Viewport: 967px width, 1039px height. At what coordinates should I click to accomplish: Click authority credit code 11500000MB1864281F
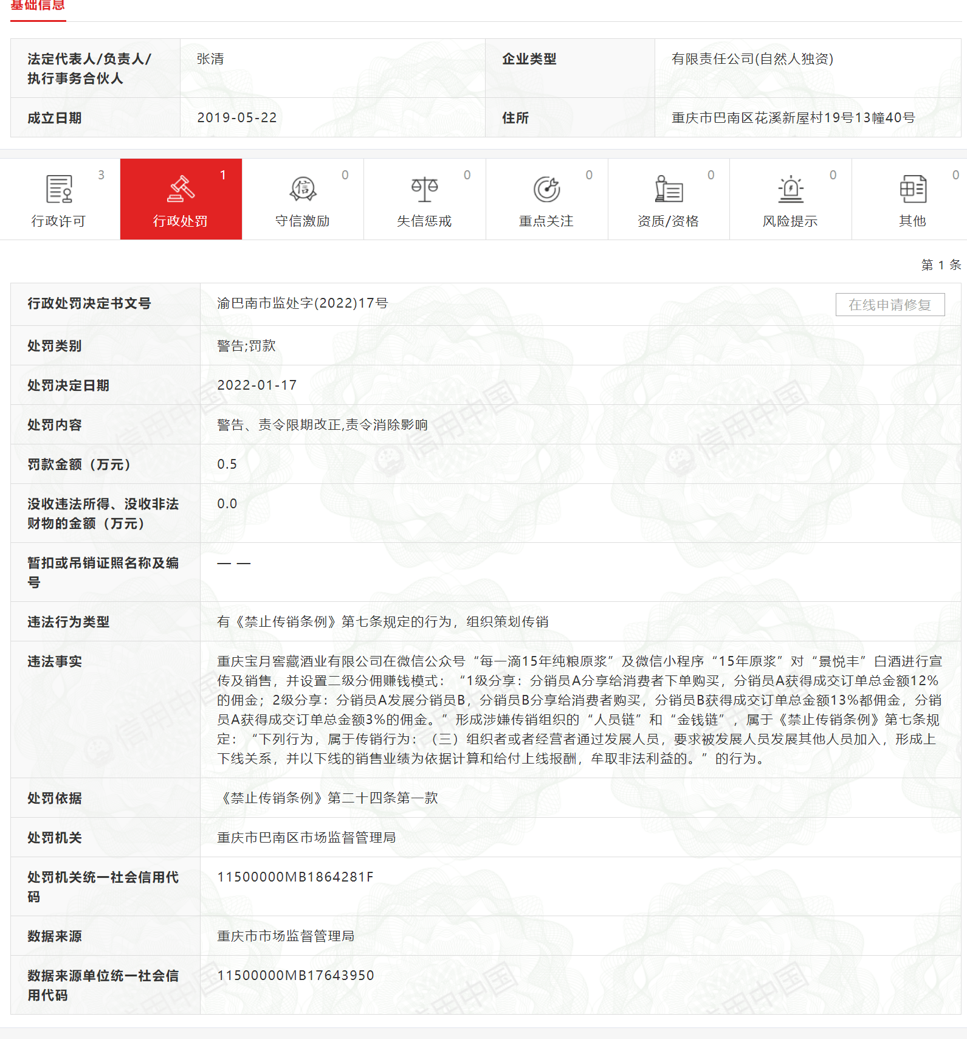point(295,877)
